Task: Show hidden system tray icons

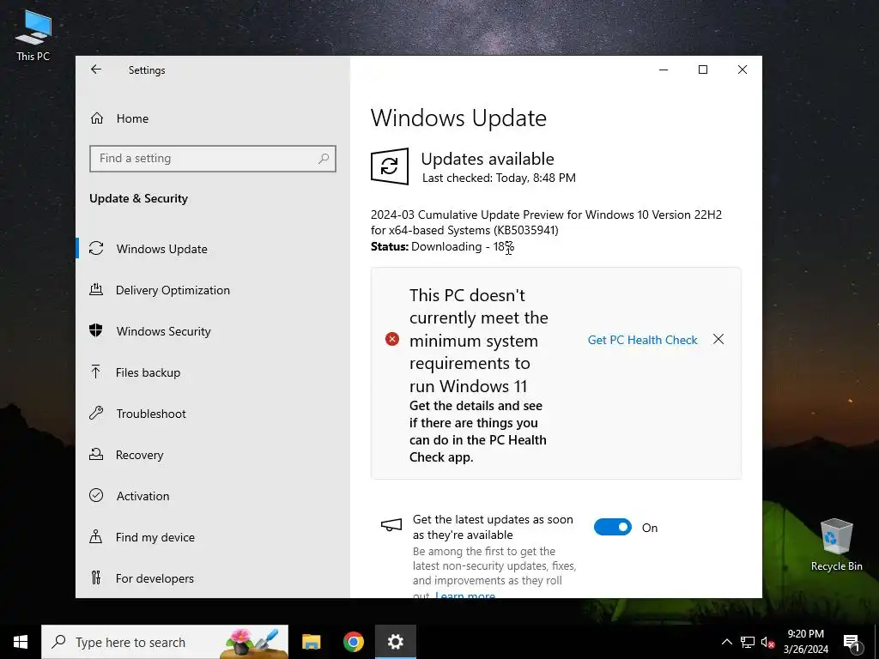Action: pyautogui.click(x=726, y=642)
